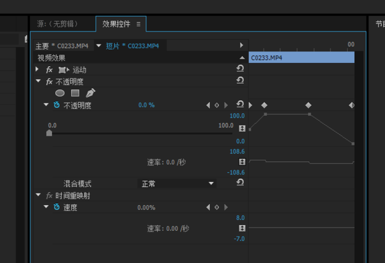Open the 混合模式 dropdown showing 正常
Image resolution: width=385 pixels, height=263 pixels.
[x=178, y=183]
